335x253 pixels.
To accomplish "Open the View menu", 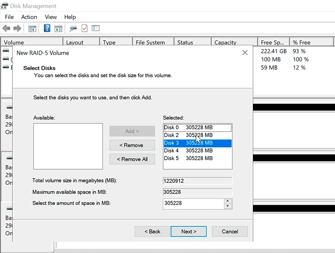I will pos(51,17).
